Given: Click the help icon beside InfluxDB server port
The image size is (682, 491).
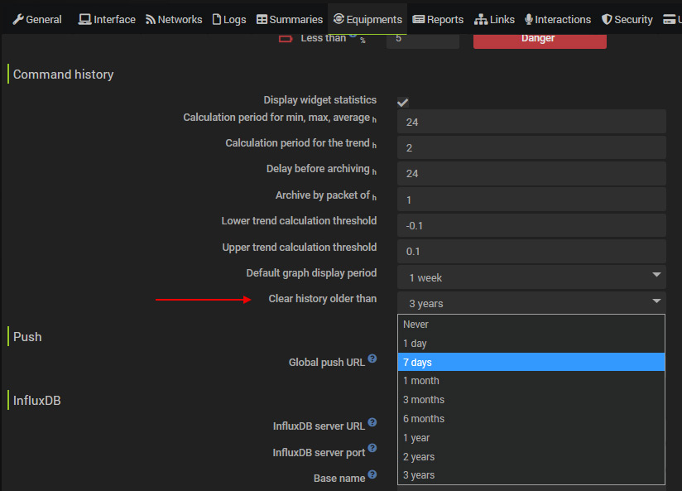Looking at the screenshot, I should click(372, 448).
